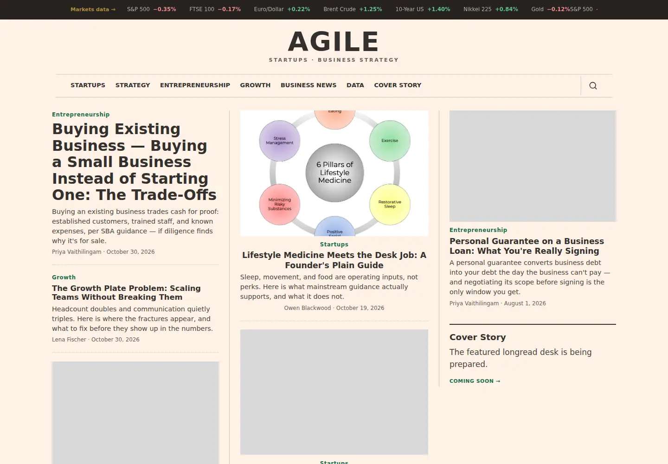Viewport: 668px width, 464px height.
Task: Open the Buying Existing Business headline article
Action: (x=135, y=162)
